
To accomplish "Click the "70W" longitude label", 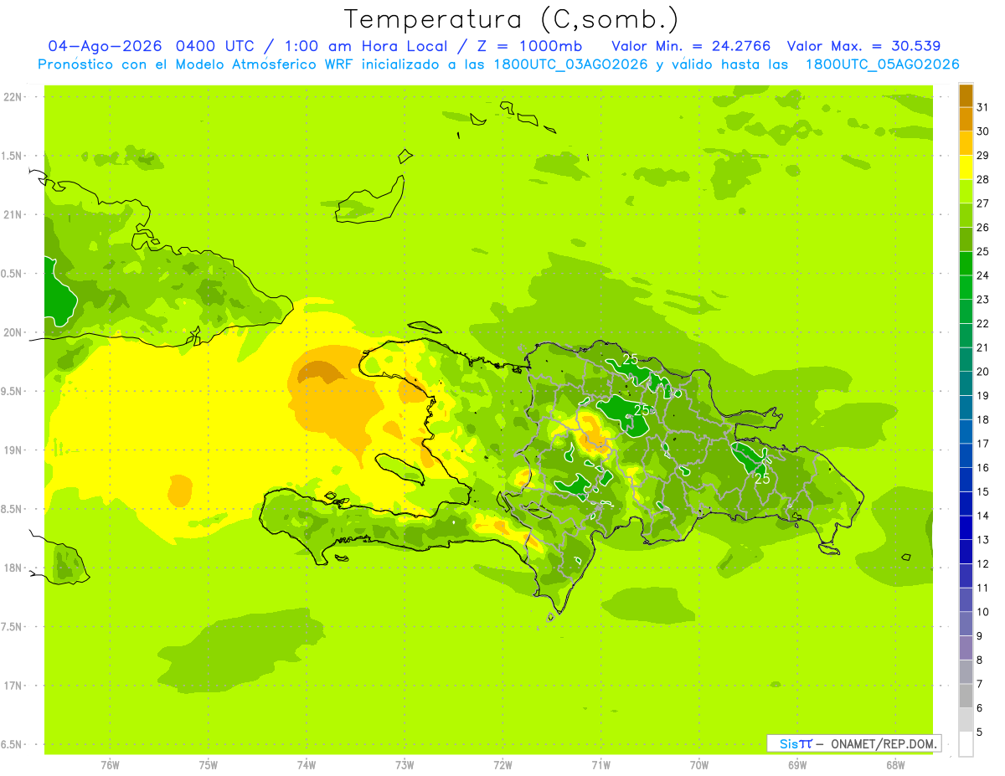I will point(699,765).
